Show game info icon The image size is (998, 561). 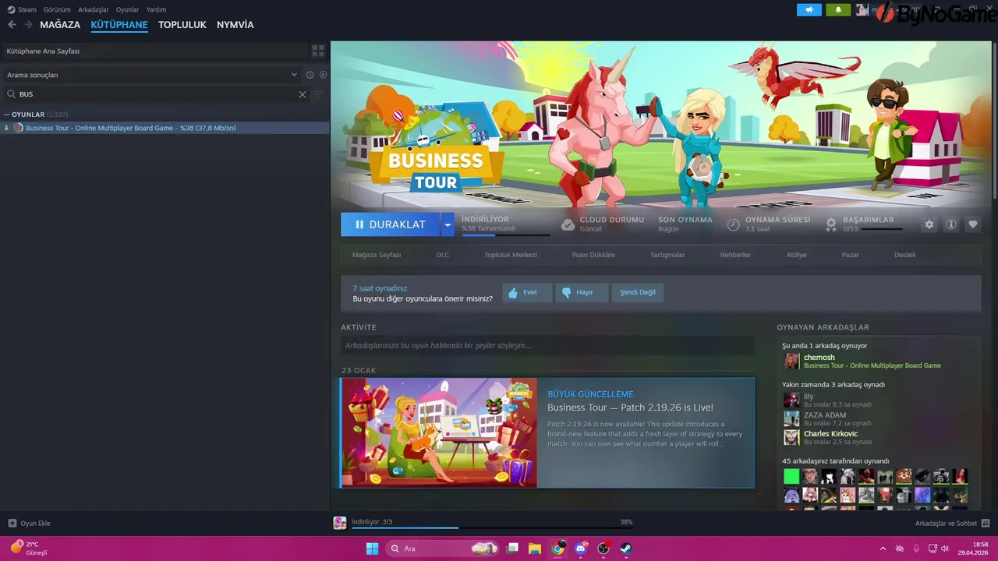click(x=951, y=224)
